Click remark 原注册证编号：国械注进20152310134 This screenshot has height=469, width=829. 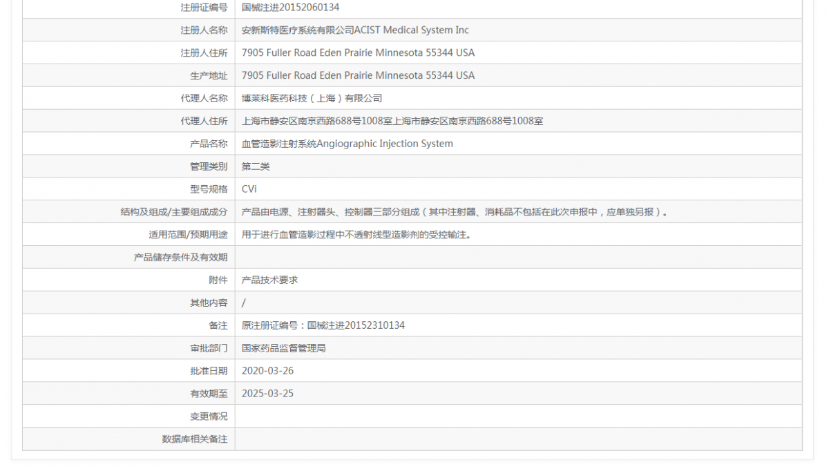tap(323, 325)
